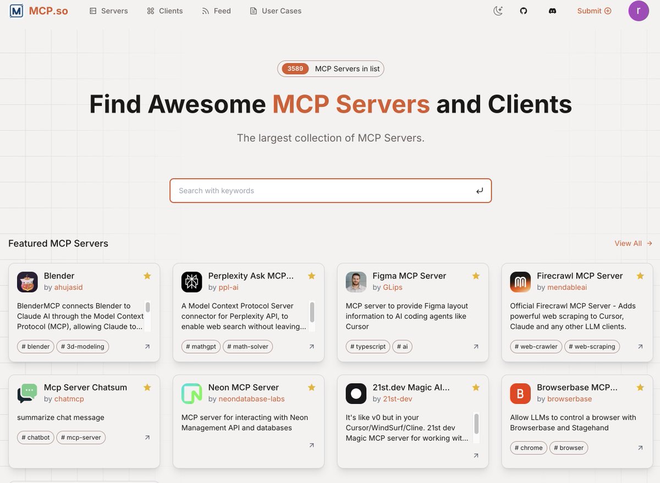Viewport: 660px width, 483px height.
Task: Select the # chatbot tag
Action: pos(36,437)
